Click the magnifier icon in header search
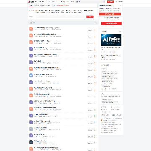Image resolution: width=151 pixels, height=151 pixels. pyautogui.click(x=104, y=2)
